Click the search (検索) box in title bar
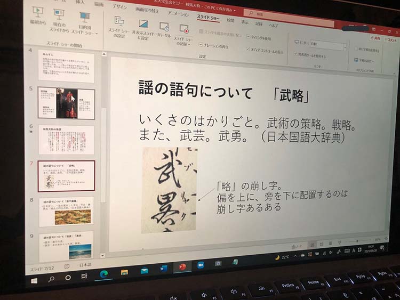 tap(289, 17)
